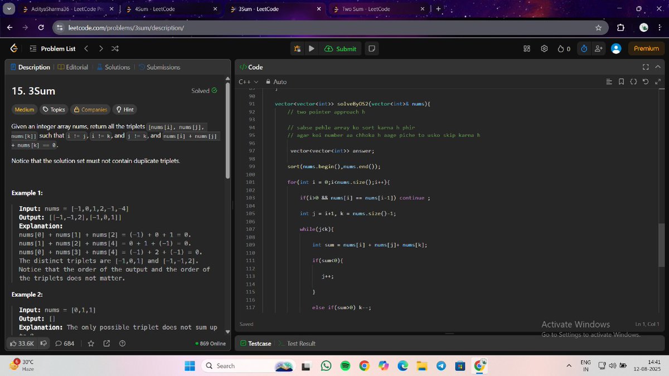
Task: Open the Testcase tab
Action: click(256, 344)
